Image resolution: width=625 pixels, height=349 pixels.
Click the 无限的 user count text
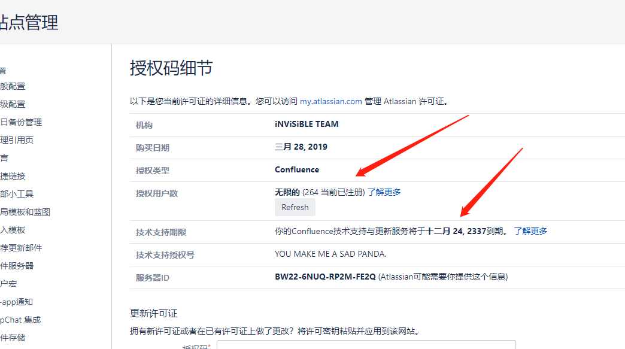click(x=287, y=192)
